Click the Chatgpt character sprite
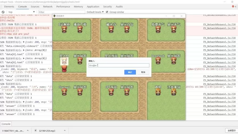This screenshot has width=238, height=134. pos(64,92)
